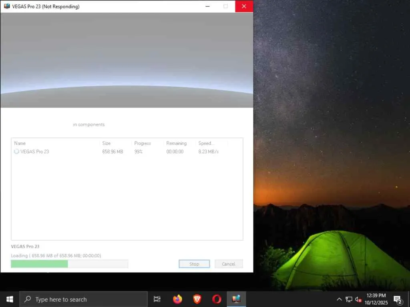Click the Size column header

(107, 143)
